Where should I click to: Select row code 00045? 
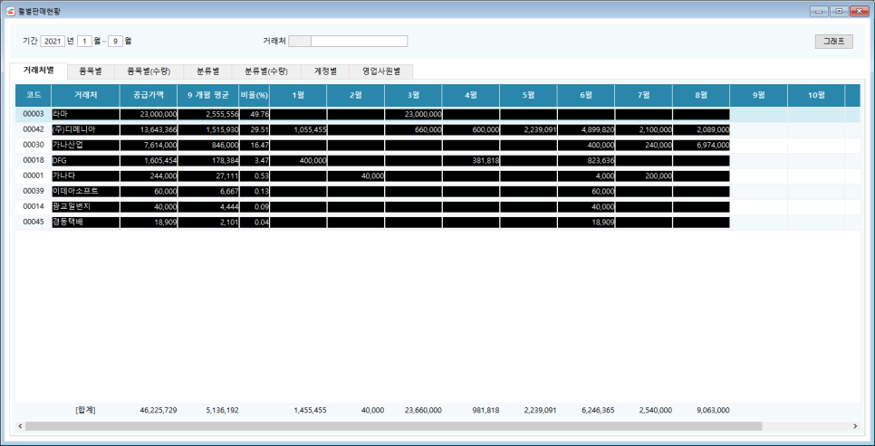coord(34,223)
